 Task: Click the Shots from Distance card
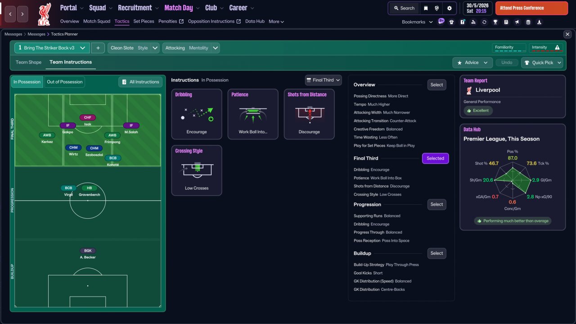click(x=309, y=114)
